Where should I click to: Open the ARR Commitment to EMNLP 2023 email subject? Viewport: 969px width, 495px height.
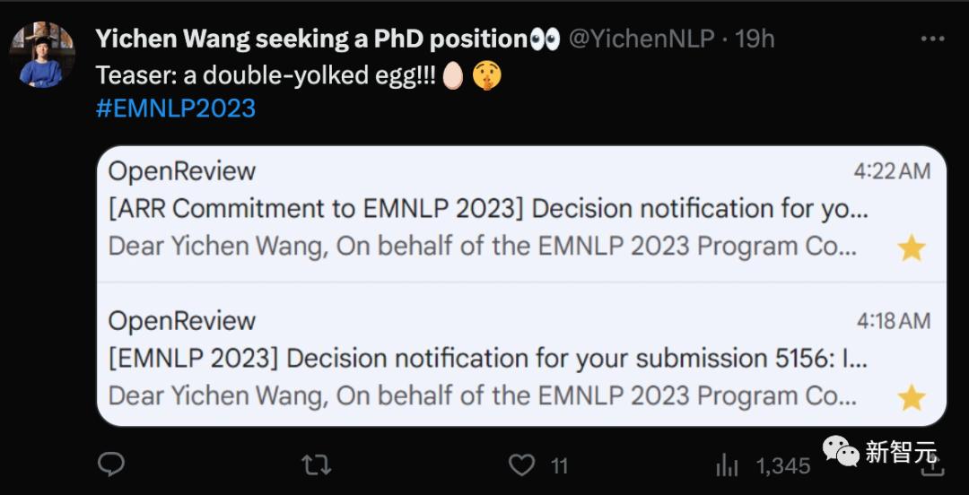(x=488, y=209)
